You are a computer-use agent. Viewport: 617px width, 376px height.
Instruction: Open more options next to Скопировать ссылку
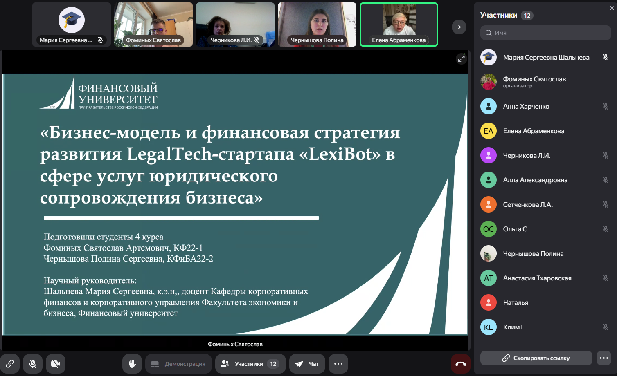tap(604, 358)
